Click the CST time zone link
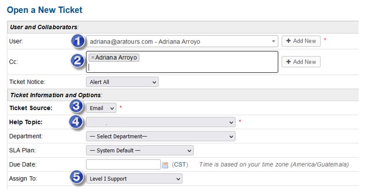Screen dimensions: 372x193 [x=180, y=165]
